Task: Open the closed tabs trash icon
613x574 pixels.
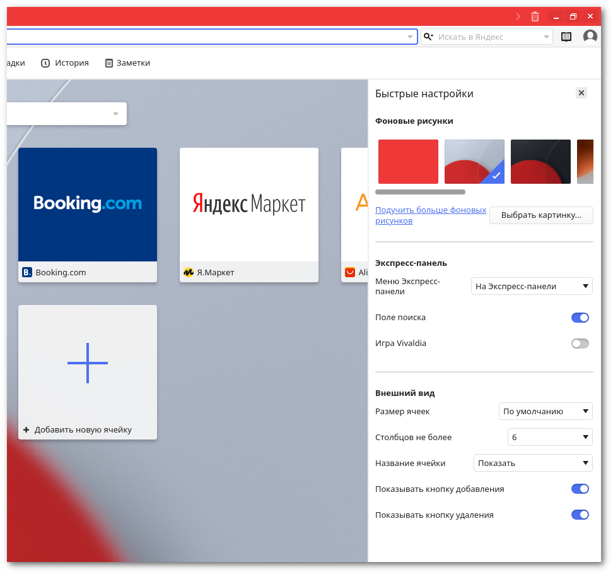Action: (535, 16)
